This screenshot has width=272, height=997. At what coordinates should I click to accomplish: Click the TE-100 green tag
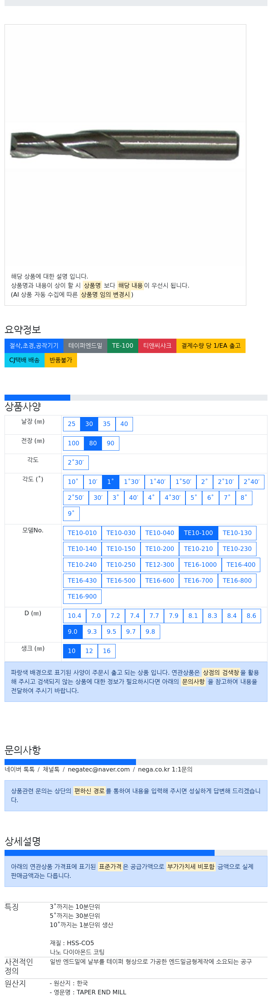coord(122,345)
